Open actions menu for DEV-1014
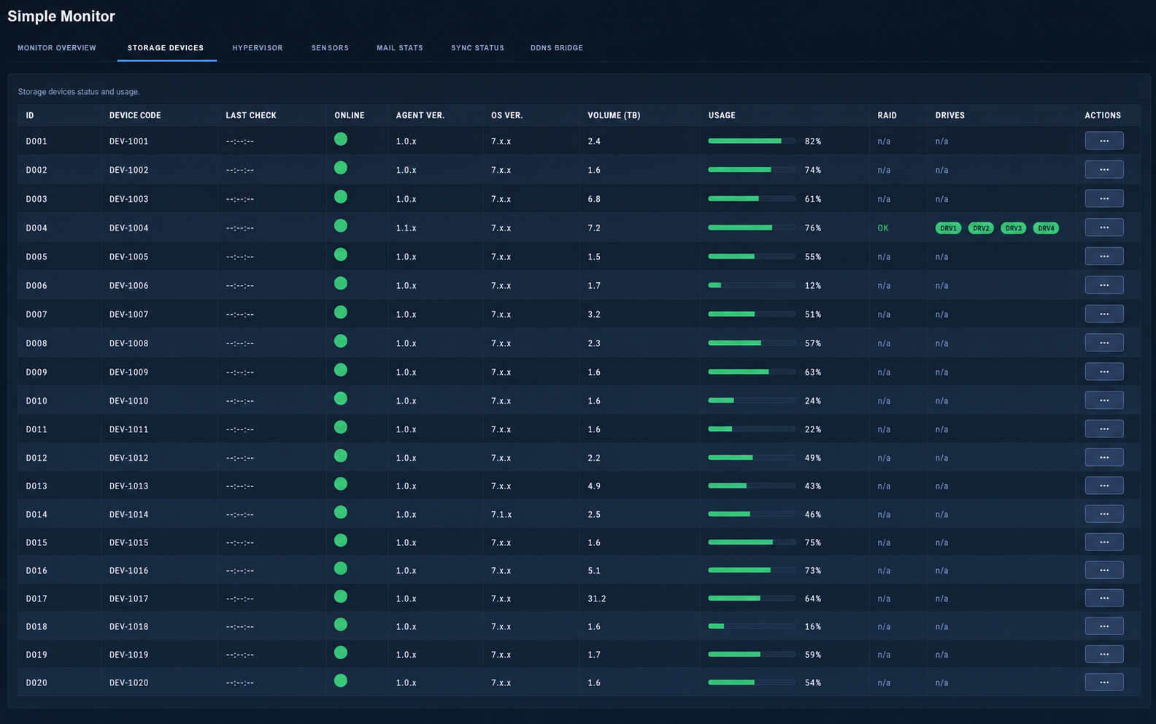This screenshot has height=724, width=1156. click(1104, 514)
